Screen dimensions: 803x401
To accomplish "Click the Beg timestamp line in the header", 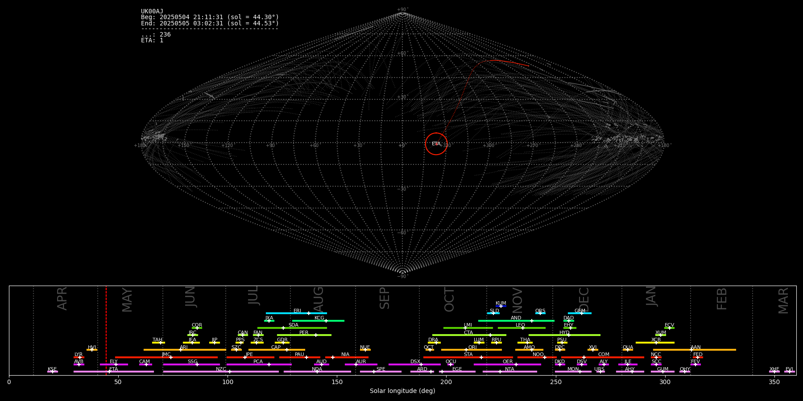I will click(210, 17).
